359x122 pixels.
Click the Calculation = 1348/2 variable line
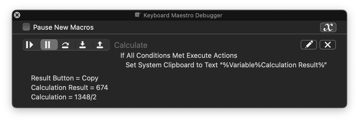pyautogui.click(x=64, y=97)
